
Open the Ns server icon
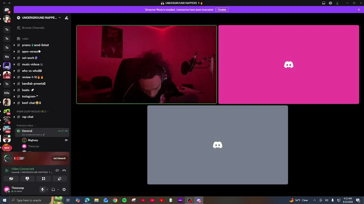7,57
